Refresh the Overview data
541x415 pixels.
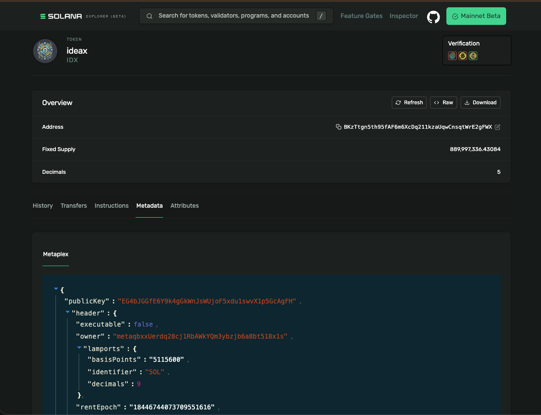[409, 103]
